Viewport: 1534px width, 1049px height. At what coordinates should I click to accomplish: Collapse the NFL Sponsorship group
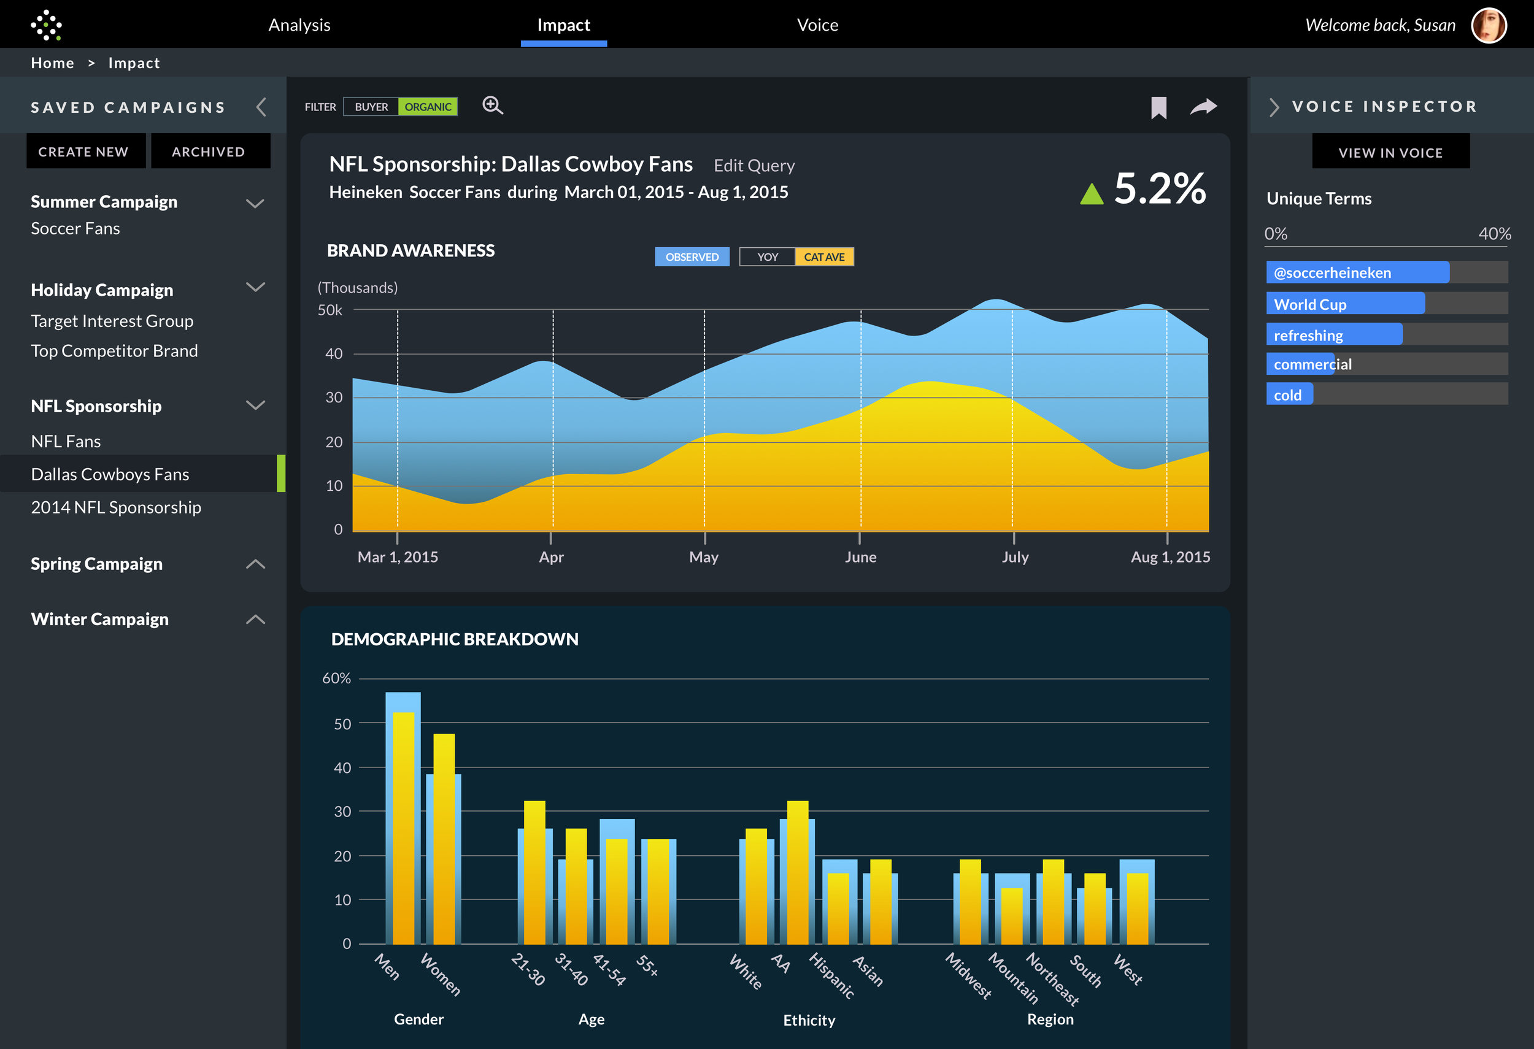pyautogui.click(x=255, y=405)
